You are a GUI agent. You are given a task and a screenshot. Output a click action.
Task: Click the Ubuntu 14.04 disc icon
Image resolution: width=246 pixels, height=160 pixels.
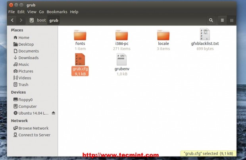tap(15, 113)
